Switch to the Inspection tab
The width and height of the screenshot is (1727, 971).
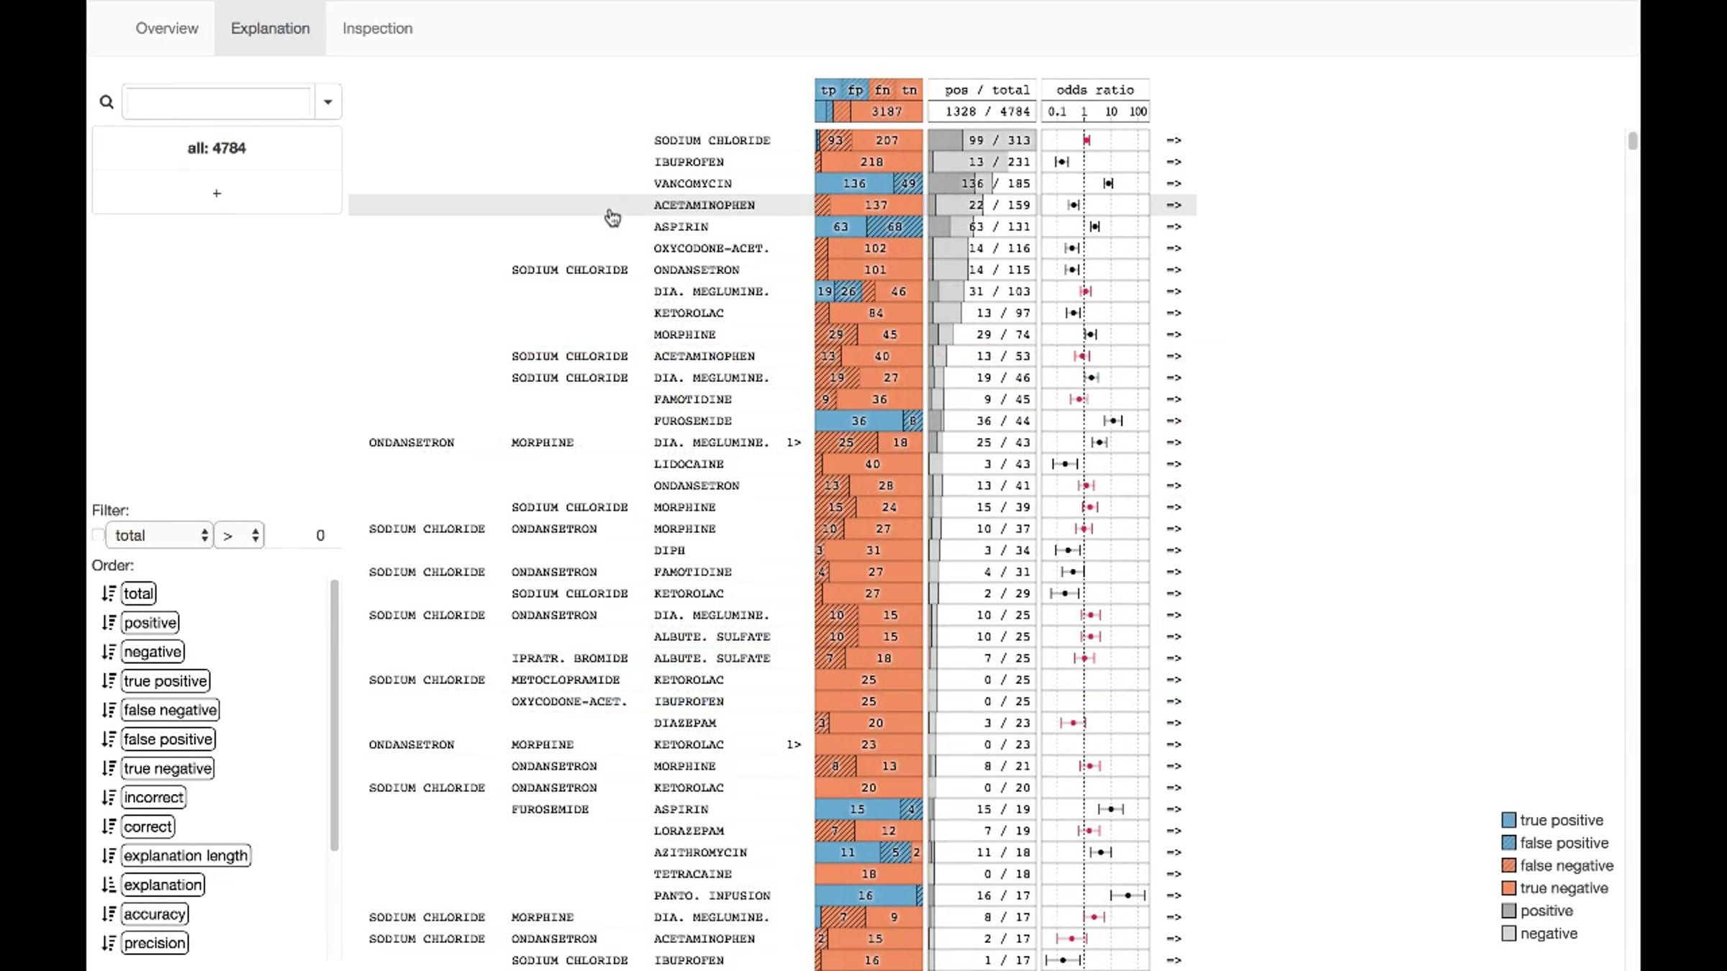tap(377, 28)
